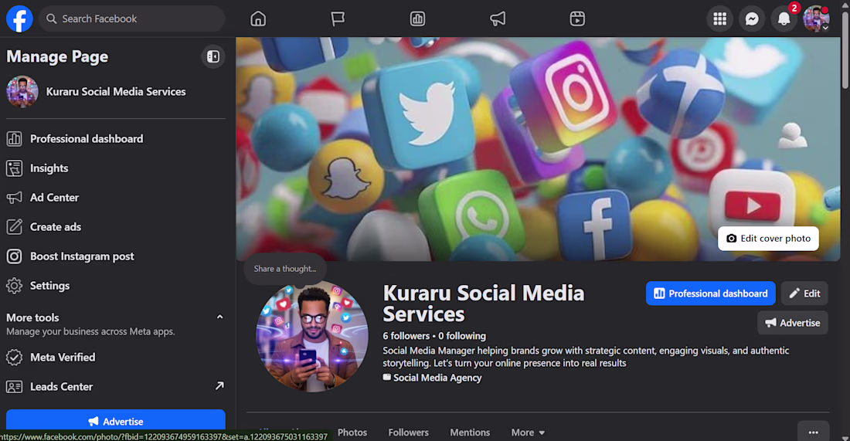Open the nine-dot Menu grid icon
Screen dimensions: 850x441
[720, 19]
